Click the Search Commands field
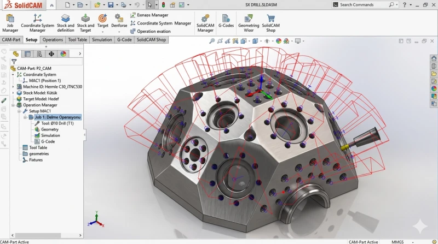Screen dimensions: 438x244 pyautogui.click(x=363, y=5)
